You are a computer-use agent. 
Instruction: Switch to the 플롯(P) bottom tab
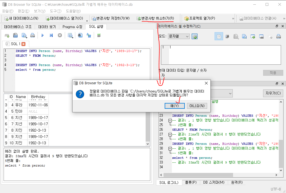tap(191, 183)
